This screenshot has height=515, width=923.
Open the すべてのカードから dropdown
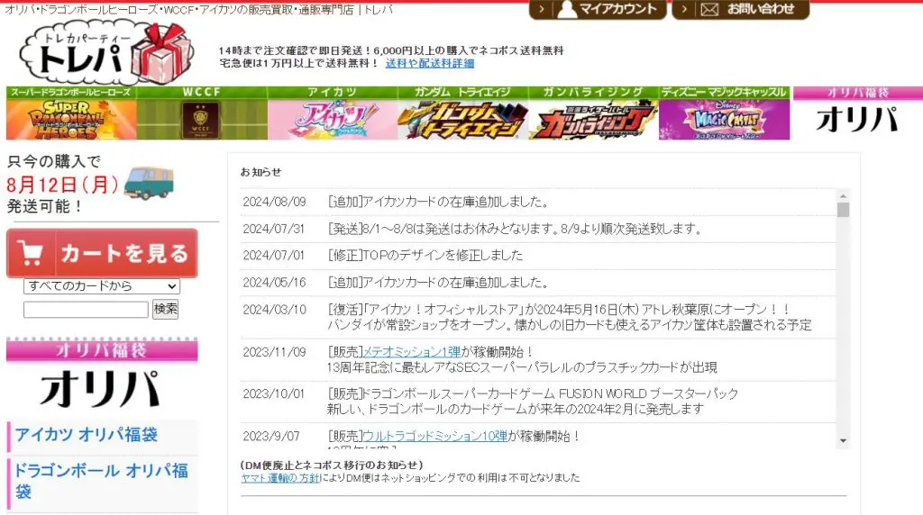point(102,286)
